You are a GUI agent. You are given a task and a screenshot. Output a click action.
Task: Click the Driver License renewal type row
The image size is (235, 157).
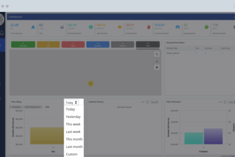[x=173, y=53]
